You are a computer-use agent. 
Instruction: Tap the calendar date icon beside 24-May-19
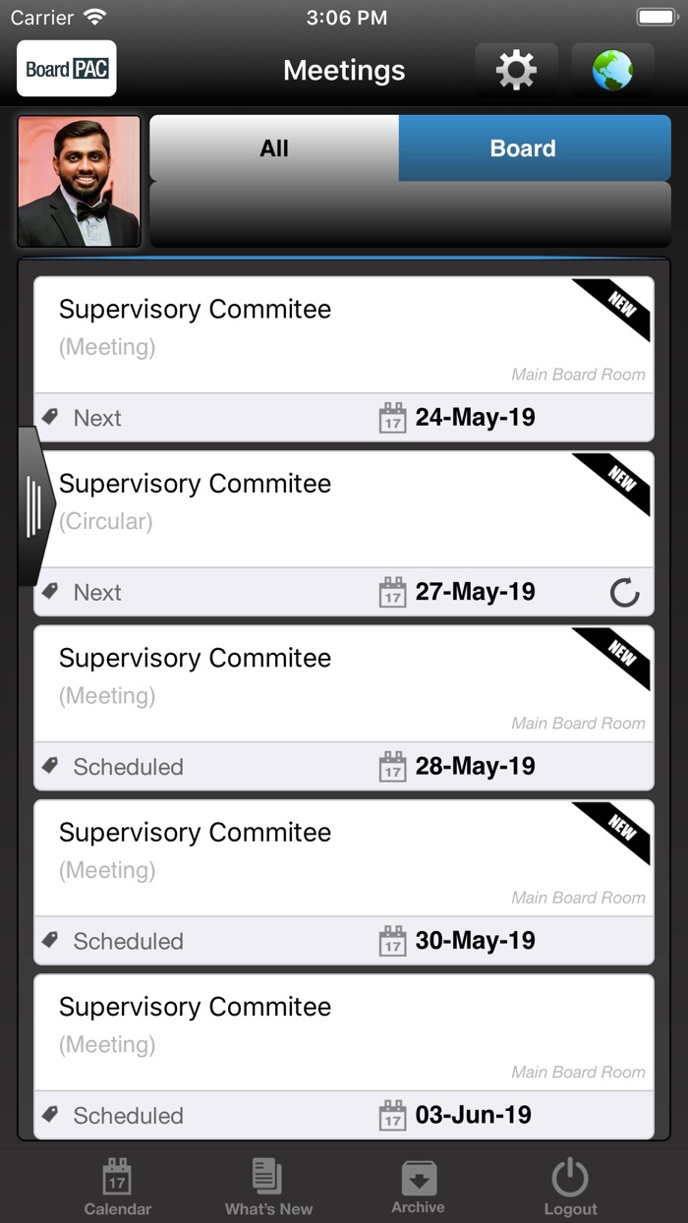[x=393, y=417]
